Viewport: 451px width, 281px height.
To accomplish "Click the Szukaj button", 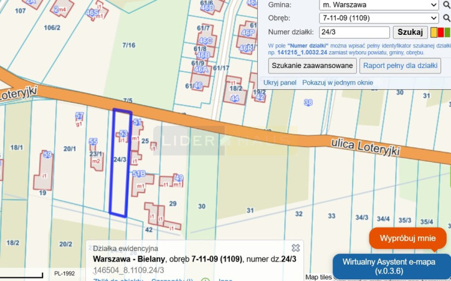I will [x=410, y=32].
